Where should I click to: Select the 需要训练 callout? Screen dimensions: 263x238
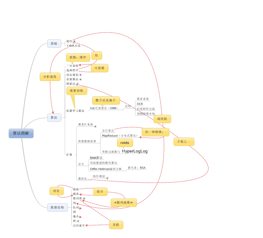pyautogui.click(x=77, y=91)
